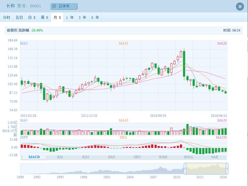Select the MACD indicator tab
This screenshot has width=248, height=186.
(34, 157)
